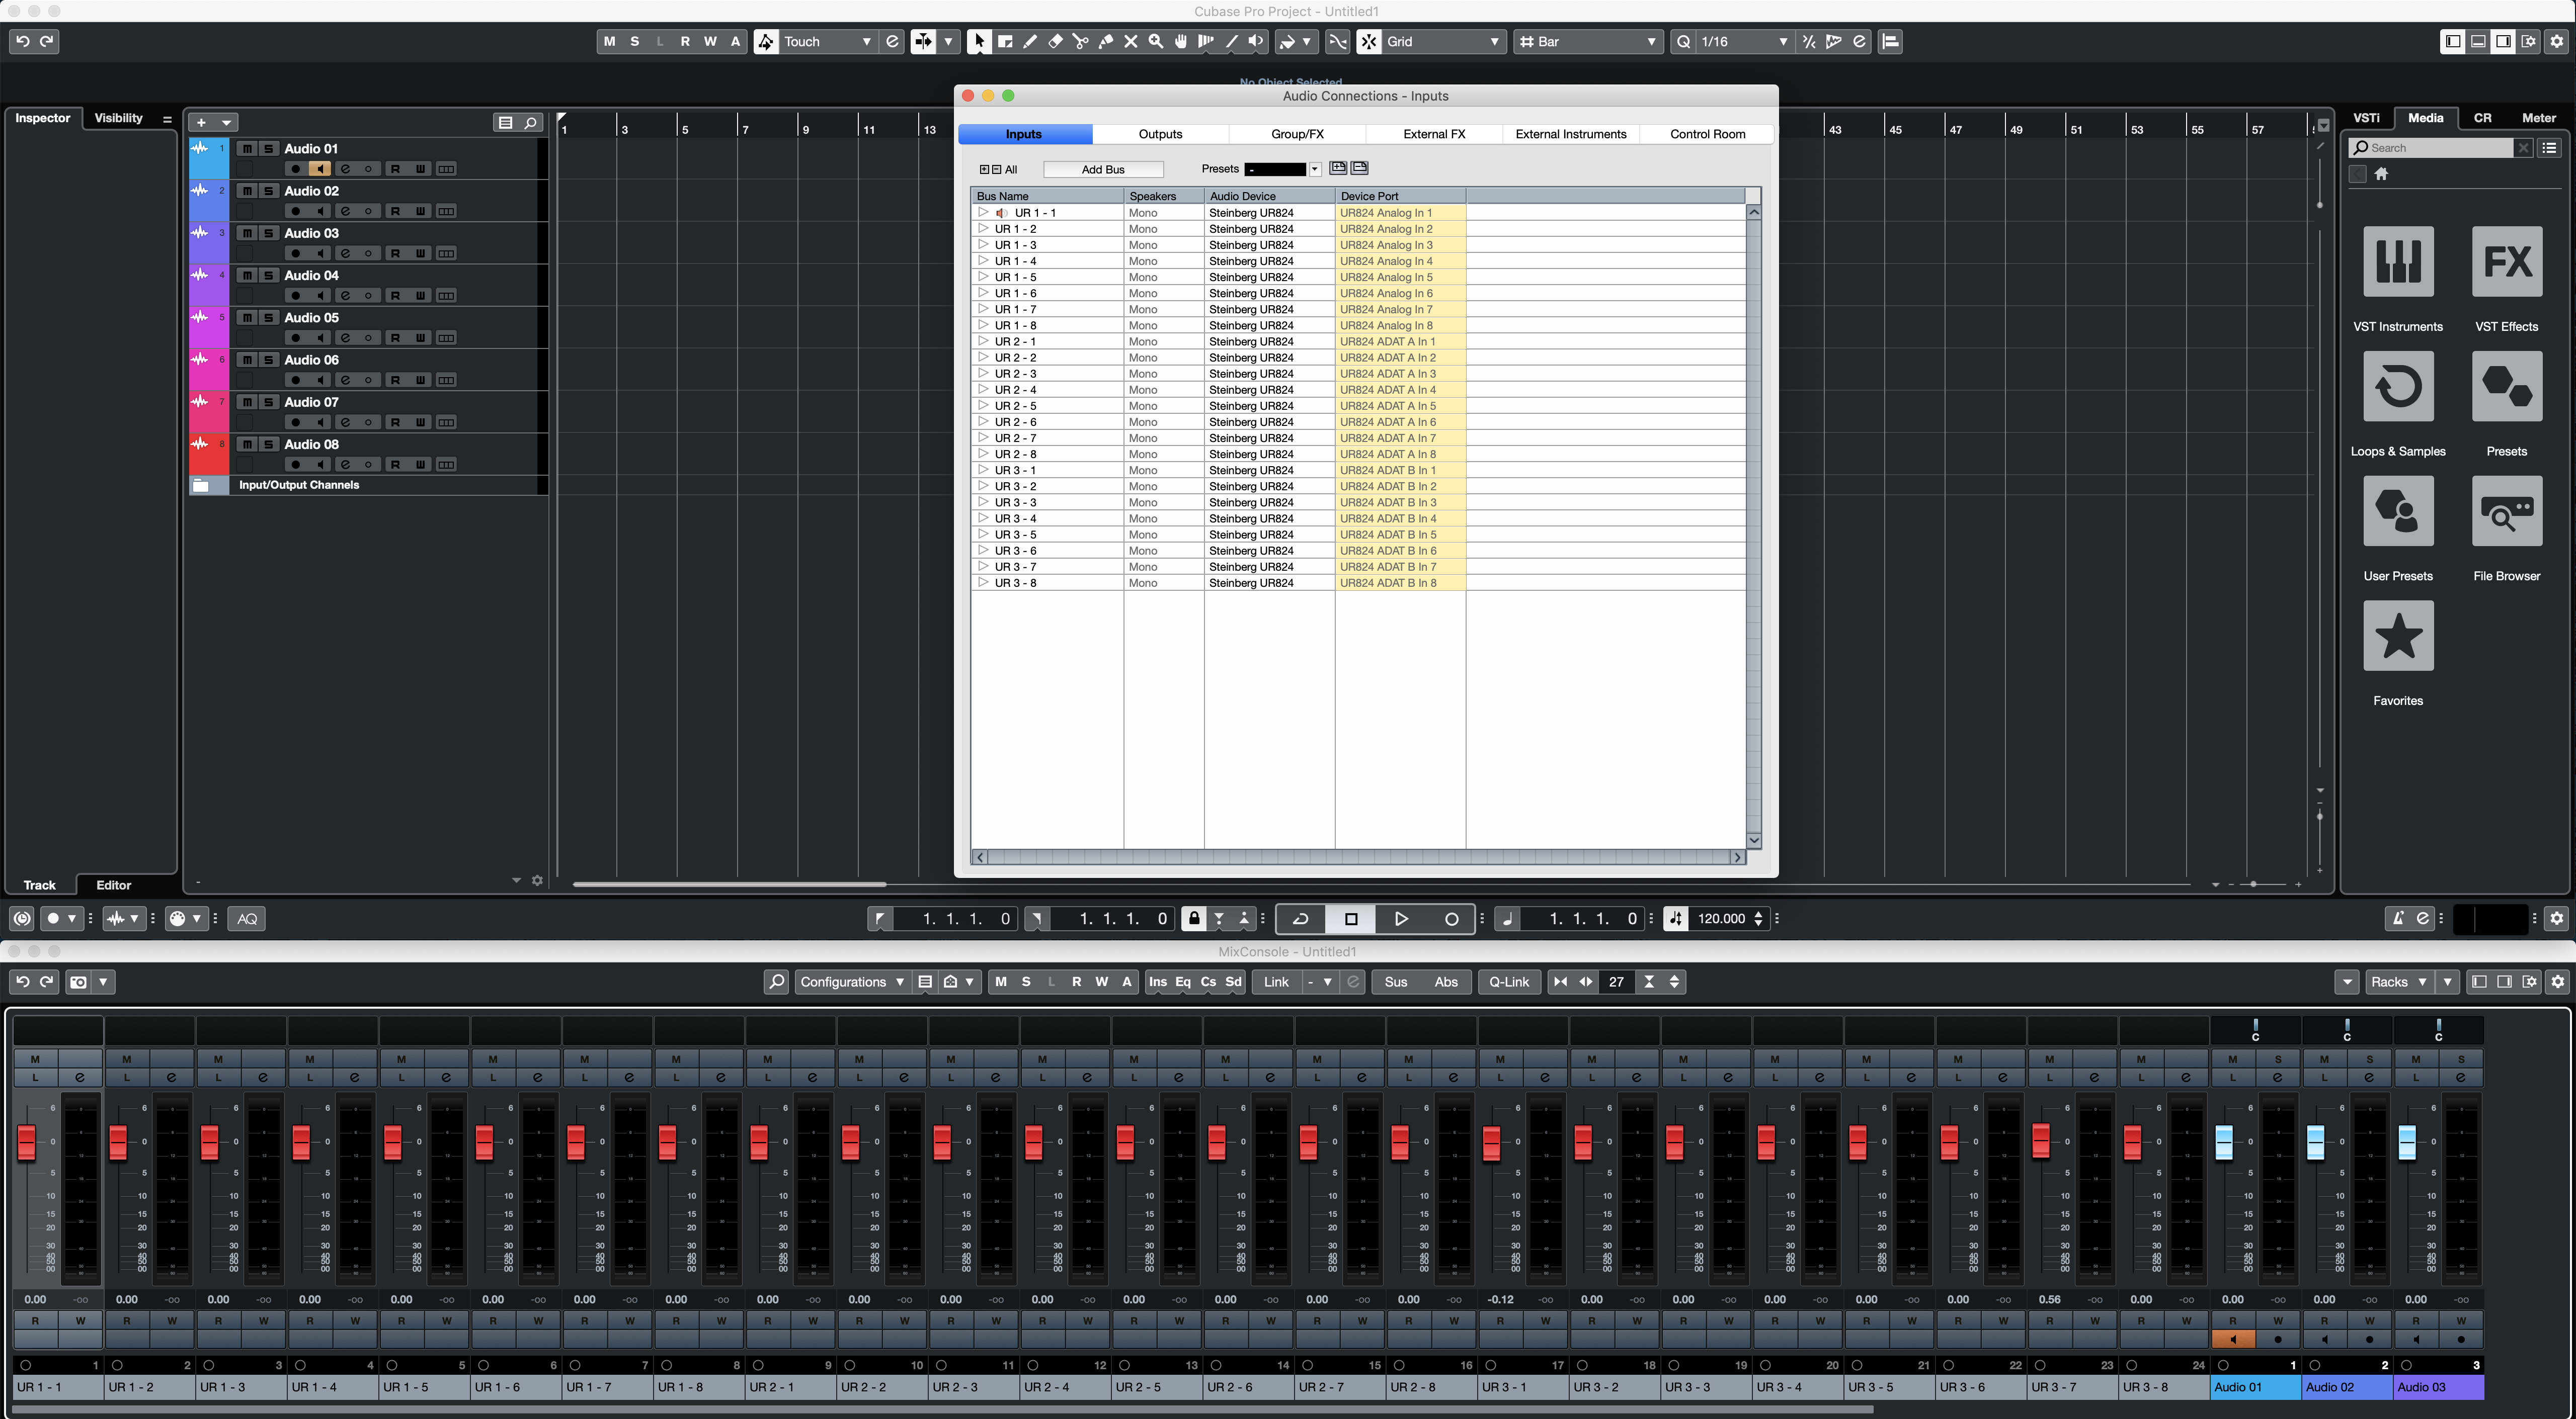Image resolution: width=2576 pixels, height=1419 pixels.
Task: Open Loops & Samples browser
Action: point(2397,387)
